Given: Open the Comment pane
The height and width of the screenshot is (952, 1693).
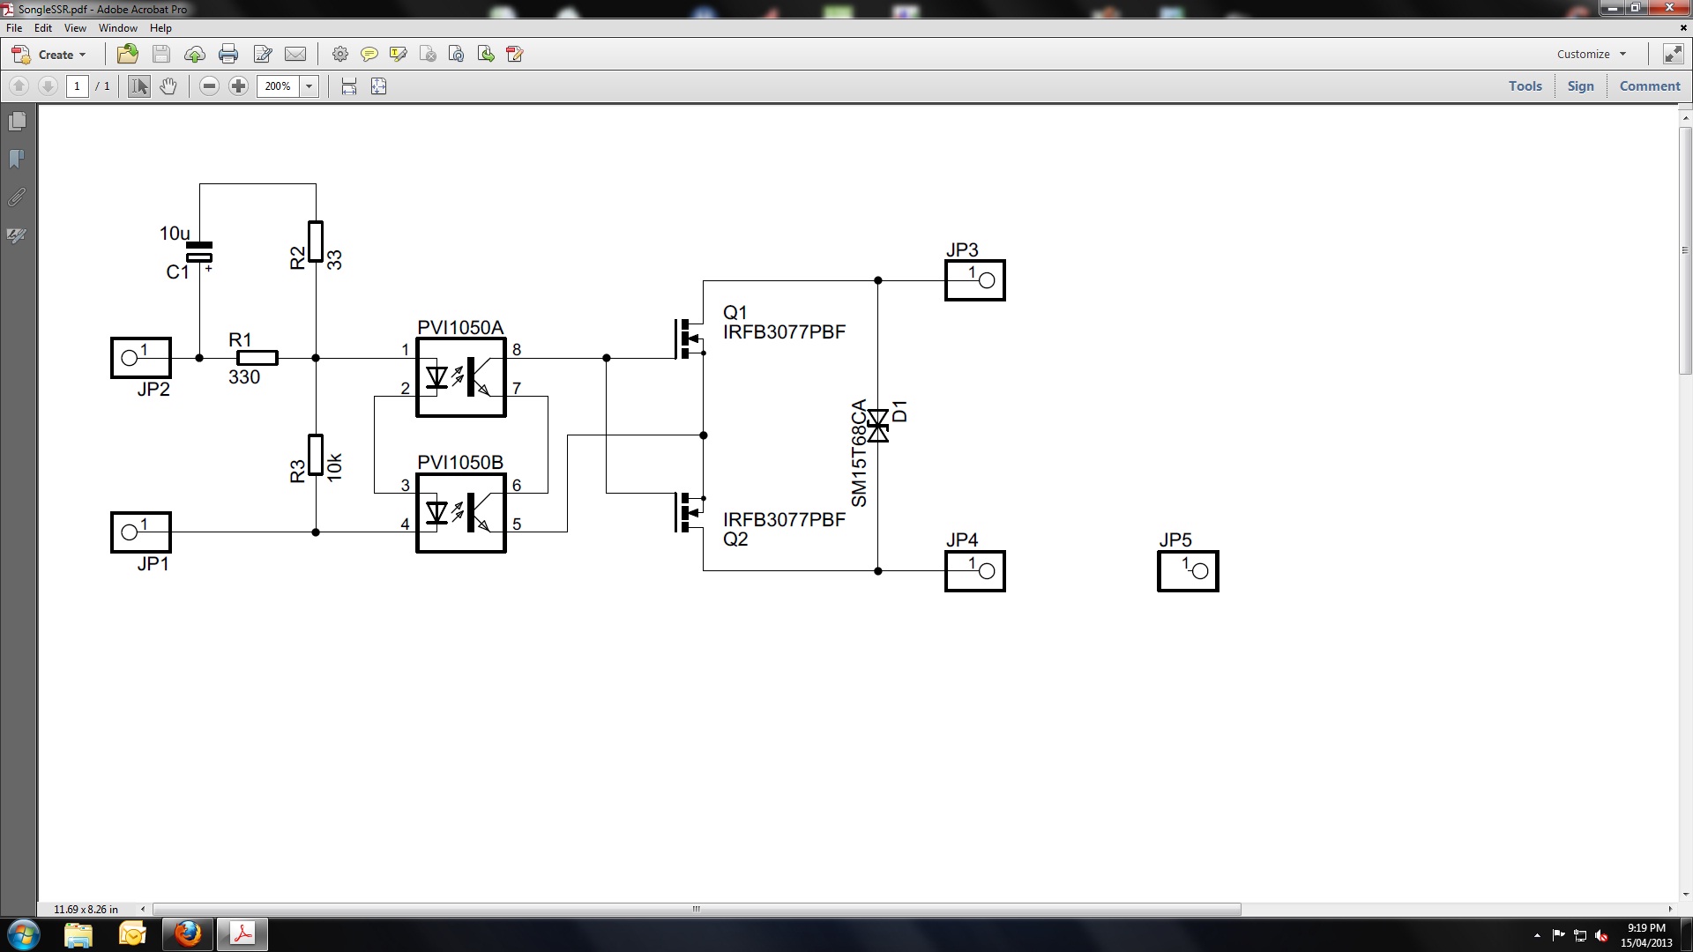Looking at the screenshot, I should [x=1650, y=86].
